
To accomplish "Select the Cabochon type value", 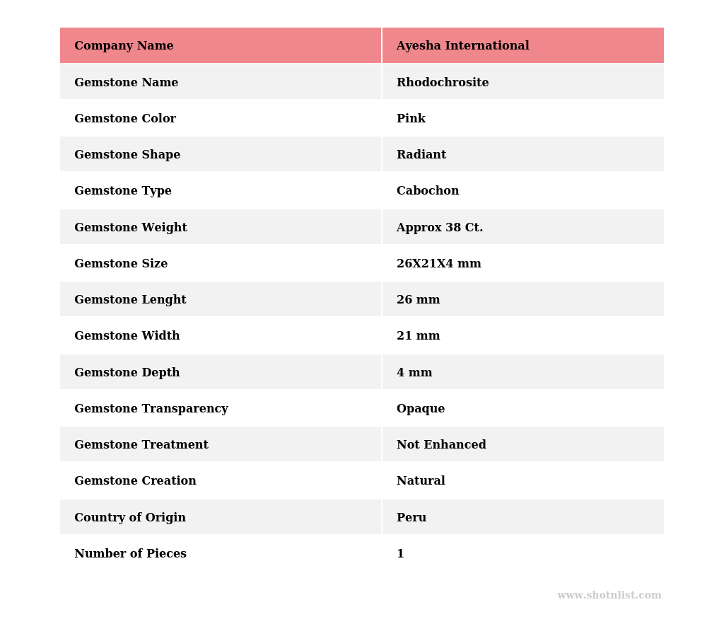I will (x=427, y=191).
